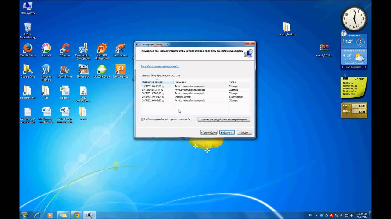Viewport: 391px width, 219px height.
Task: Launch Samsung Kies
Action: tap(120, 71)
